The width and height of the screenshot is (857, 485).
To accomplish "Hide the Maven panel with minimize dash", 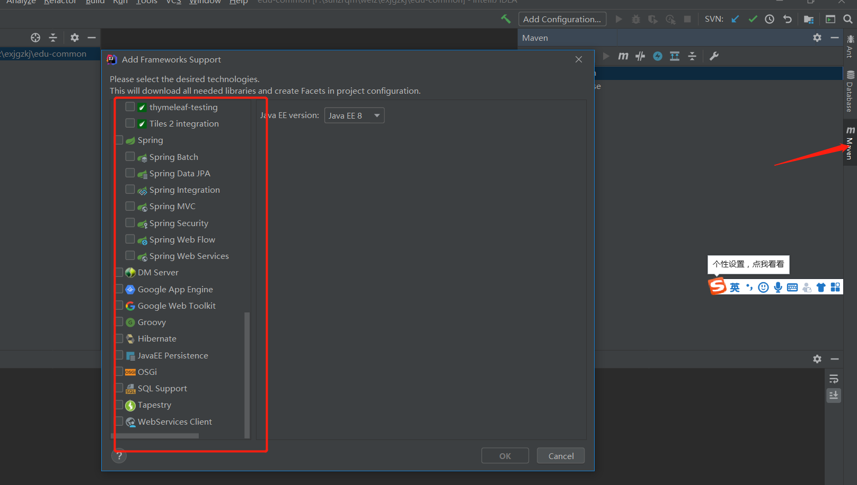I will 835,38.
